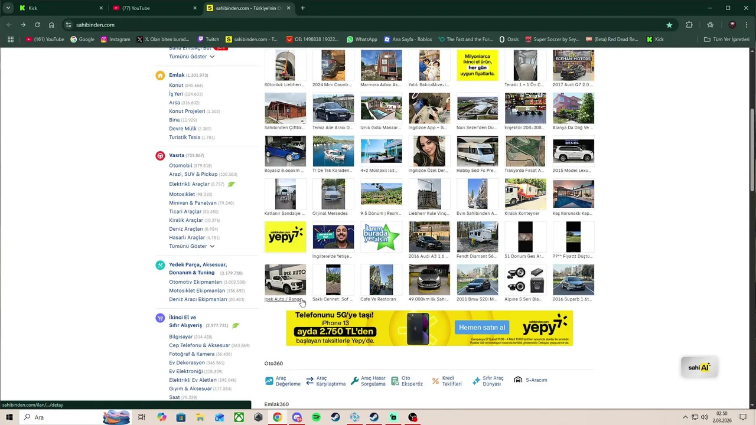The height and width of the screenshot is (425, 756).
Task: Open 2021 Bmw 520i listing thumbnail
Action: click(x=477, y=280)
